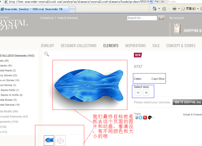Select size 14
Screen dimensions: 202x146
[x=138, y=93]
